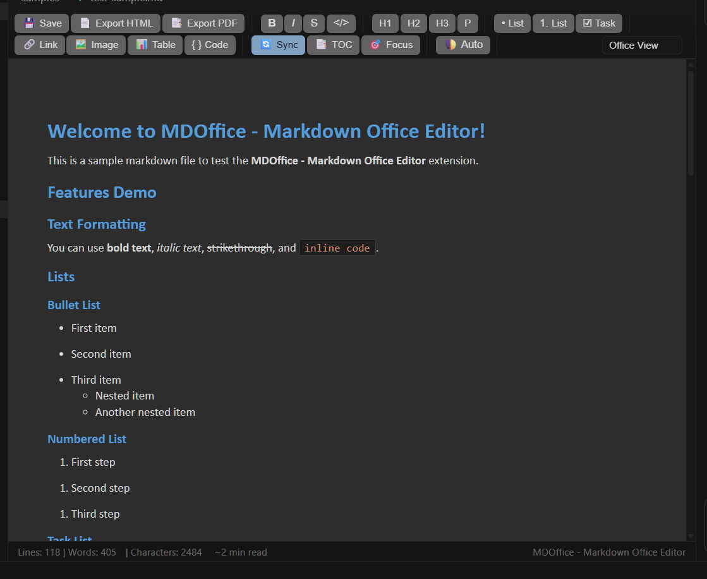The height and width of the screenshot is (579, 707).
Task: Click the 'Nested item' sub-bullet
Action: click(x=124, y=396)
